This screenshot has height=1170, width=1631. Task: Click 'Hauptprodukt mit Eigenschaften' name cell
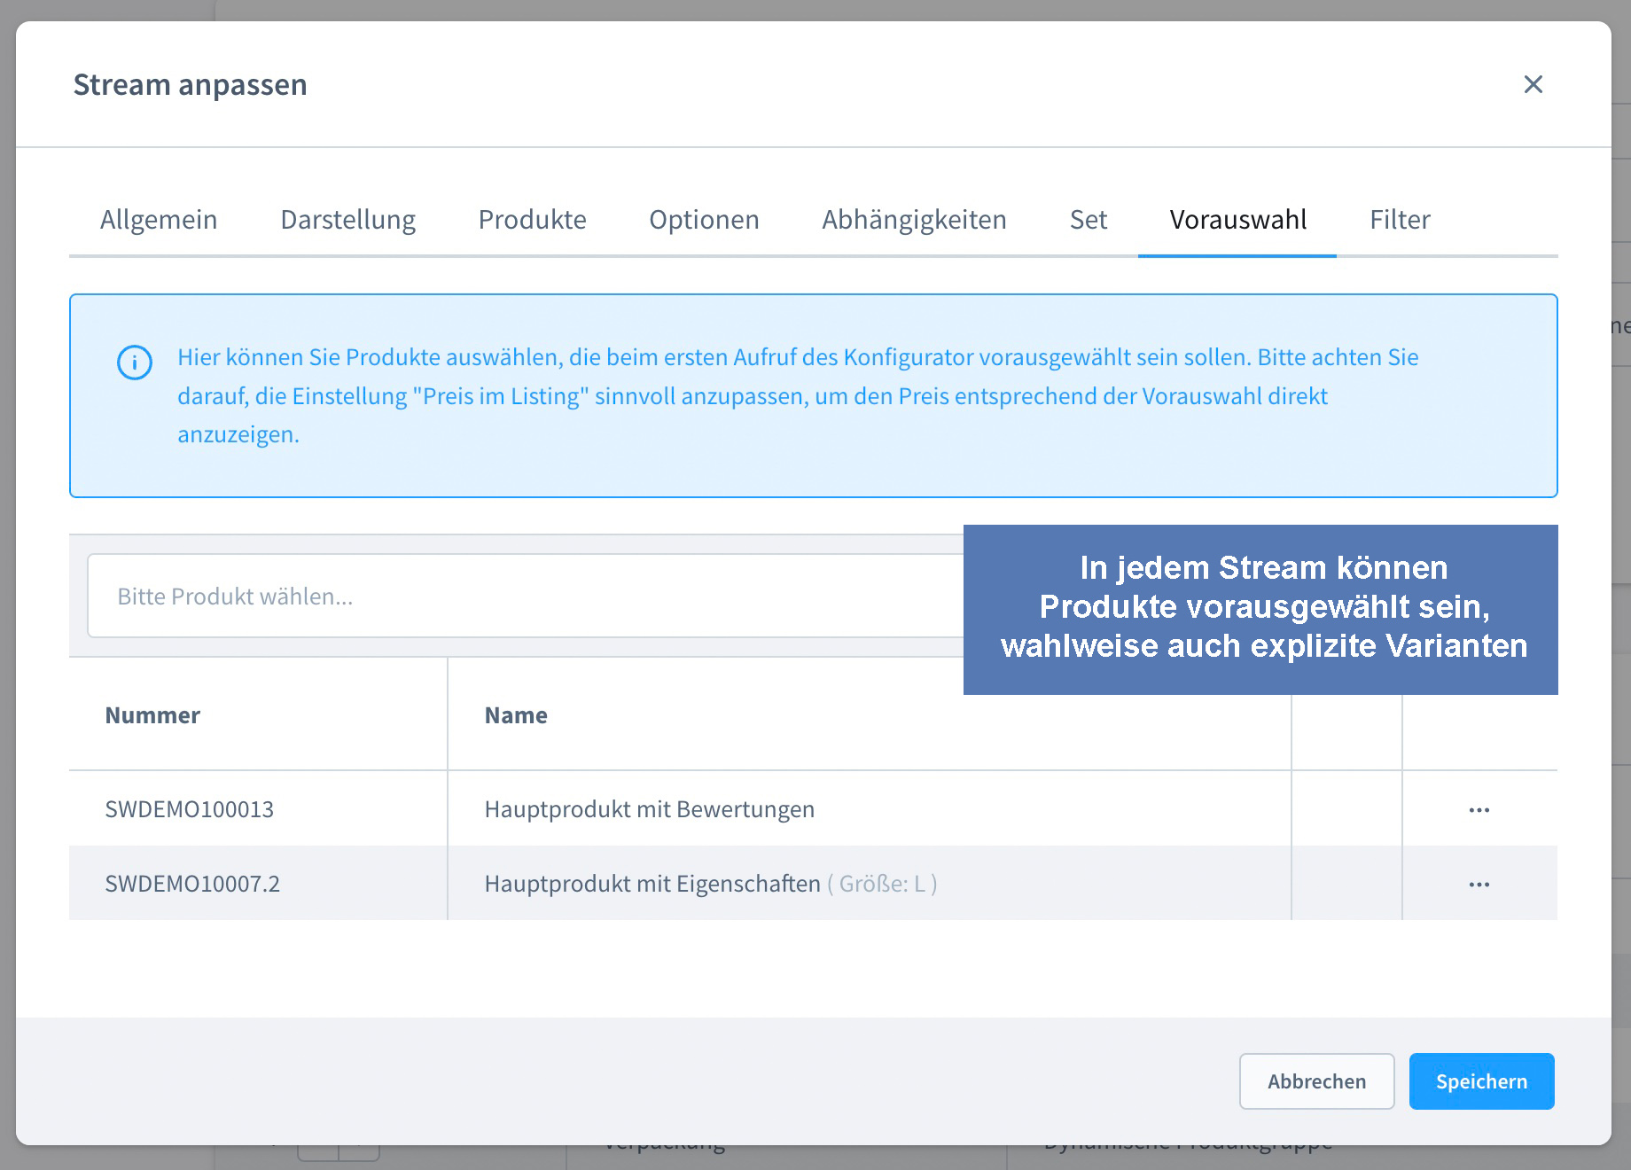(869, 883)
